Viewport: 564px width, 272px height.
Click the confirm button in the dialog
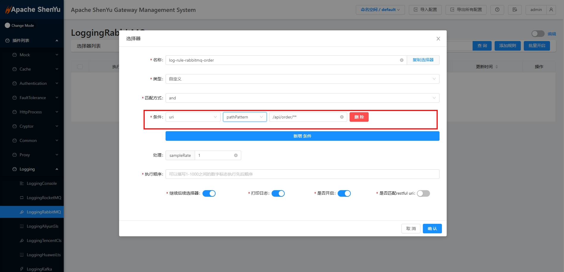tap(432, 229)
